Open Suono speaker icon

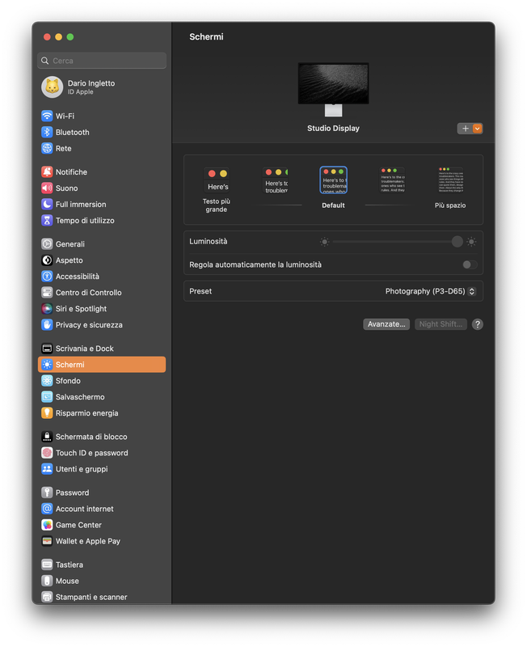[x=47, y=188]
